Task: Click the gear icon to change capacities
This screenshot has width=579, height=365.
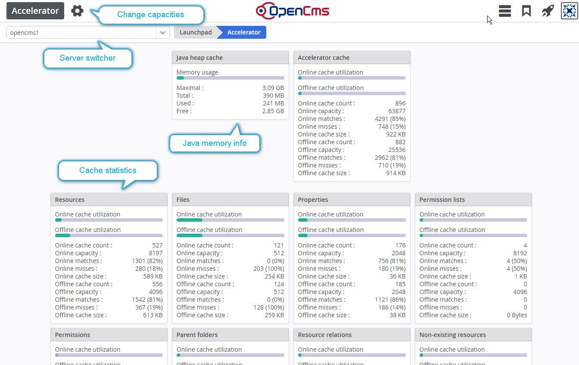Action: point(77,11)
